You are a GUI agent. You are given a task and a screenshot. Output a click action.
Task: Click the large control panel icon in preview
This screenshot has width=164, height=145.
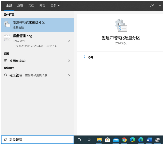pyautogui.click(x=121, y=25)
